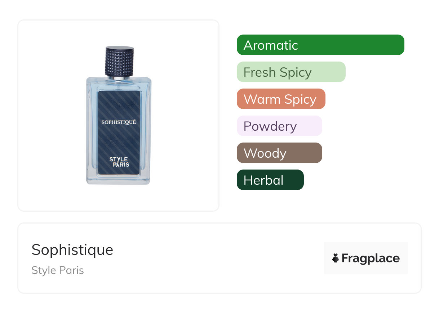This screenshot has width=439, height=311.
Task: Select the Fresh Spicy accord bar
Action: [x=291, y=72]
